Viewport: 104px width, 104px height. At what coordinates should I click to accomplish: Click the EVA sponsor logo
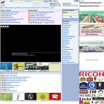[x=93, y=92]
